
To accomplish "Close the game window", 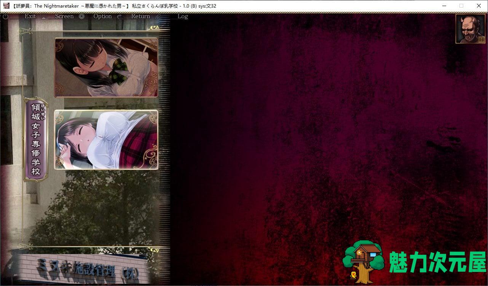I will [x=479, y=6].
